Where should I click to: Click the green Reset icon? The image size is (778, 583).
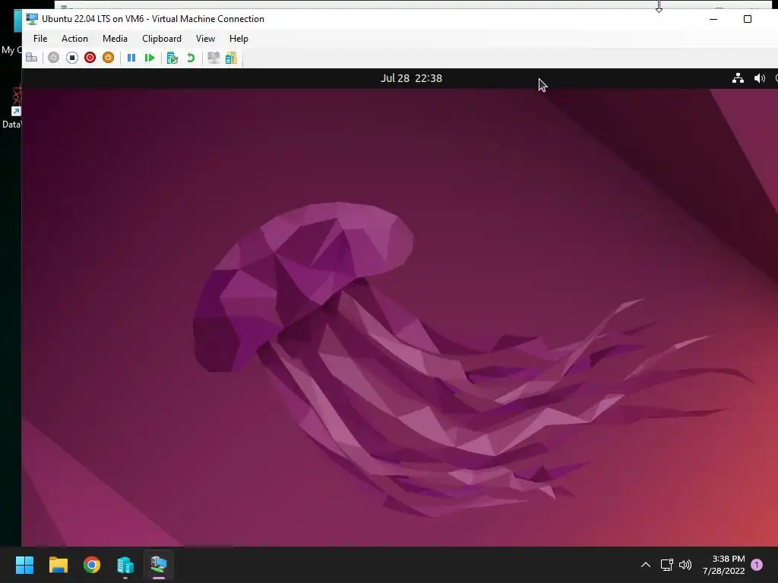tap(150, 58)
